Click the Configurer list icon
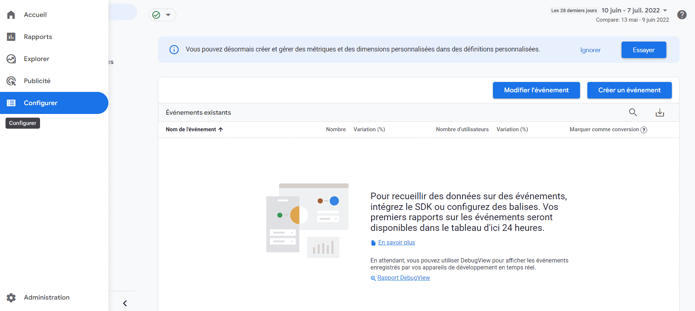 click(11, 103)
